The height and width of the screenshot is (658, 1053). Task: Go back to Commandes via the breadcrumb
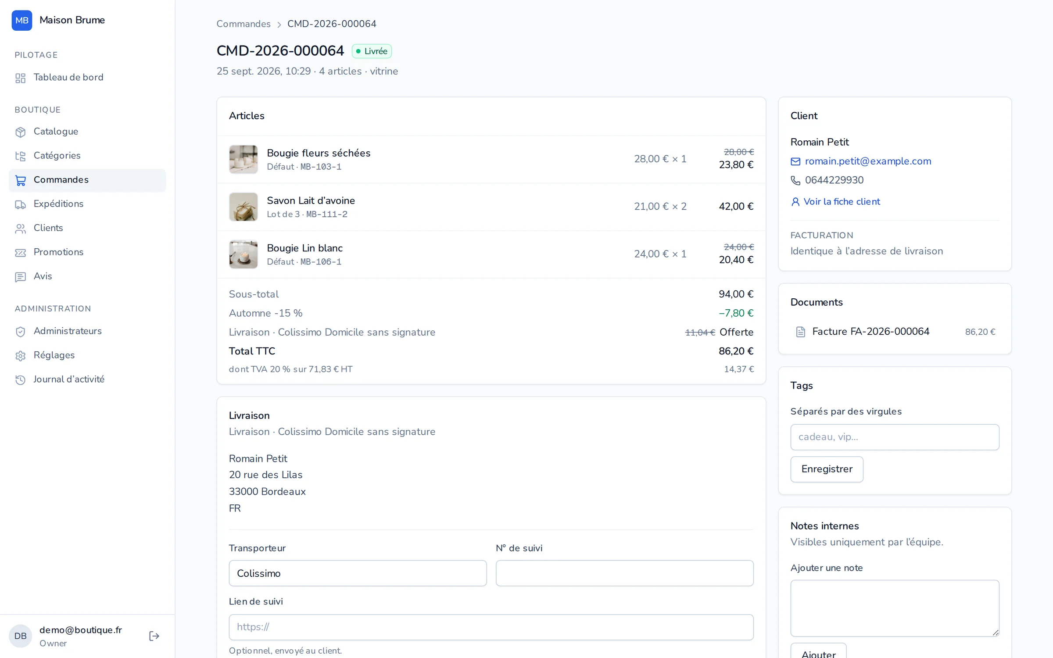(244, 24)
